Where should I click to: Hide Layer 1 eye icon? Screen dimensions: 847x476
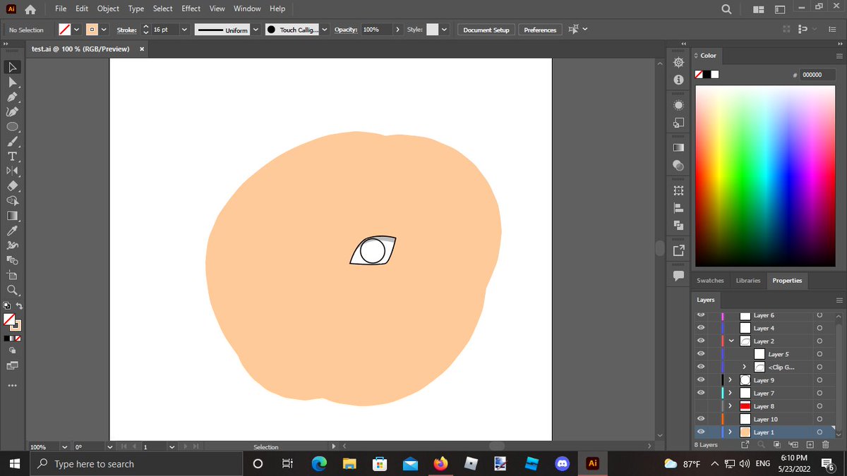[701, 432]
